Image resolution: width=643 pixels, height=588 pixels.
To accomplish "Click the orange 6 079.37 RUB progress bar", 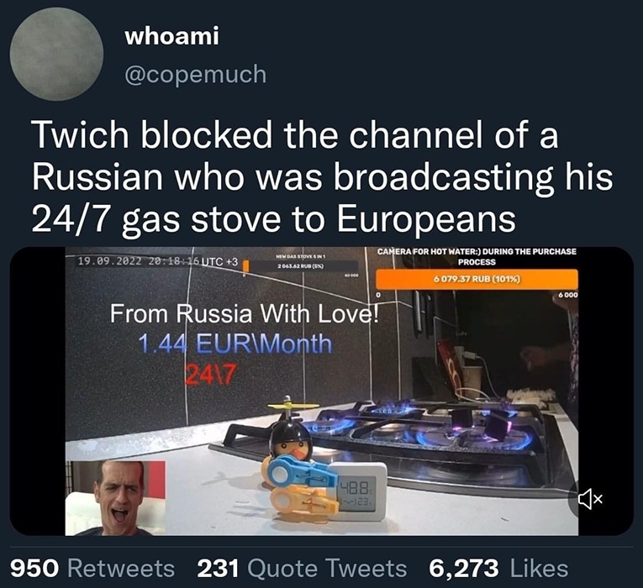I will (477, 279).
